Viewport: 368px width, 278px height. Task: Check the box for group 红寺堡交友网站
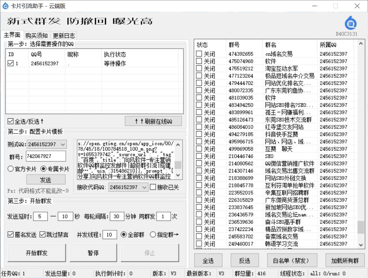click(x=199, y=127)
